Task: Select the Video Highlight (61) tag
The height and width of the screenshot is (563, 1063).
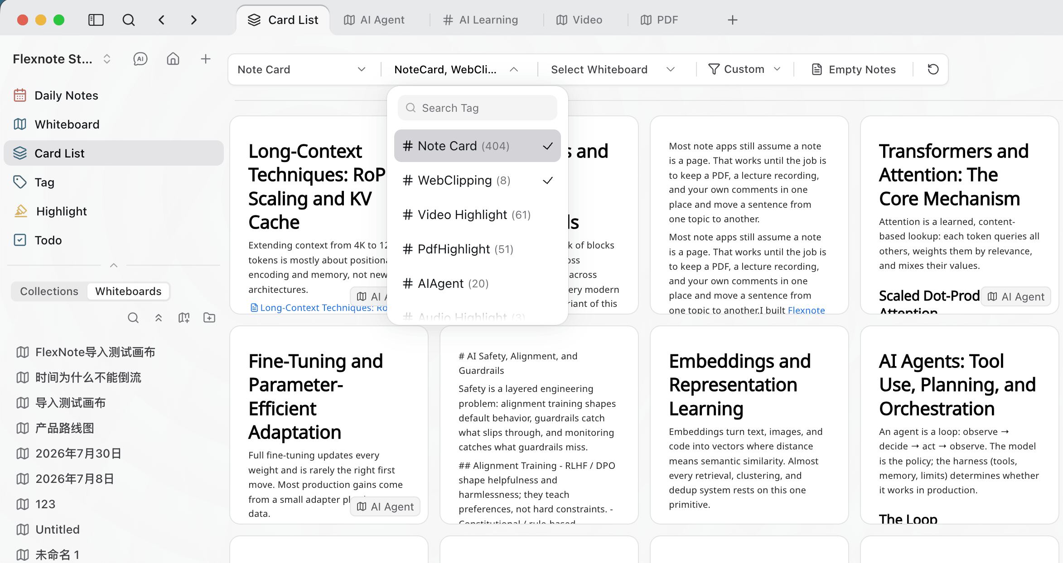Action: click(x=478, y=215)
